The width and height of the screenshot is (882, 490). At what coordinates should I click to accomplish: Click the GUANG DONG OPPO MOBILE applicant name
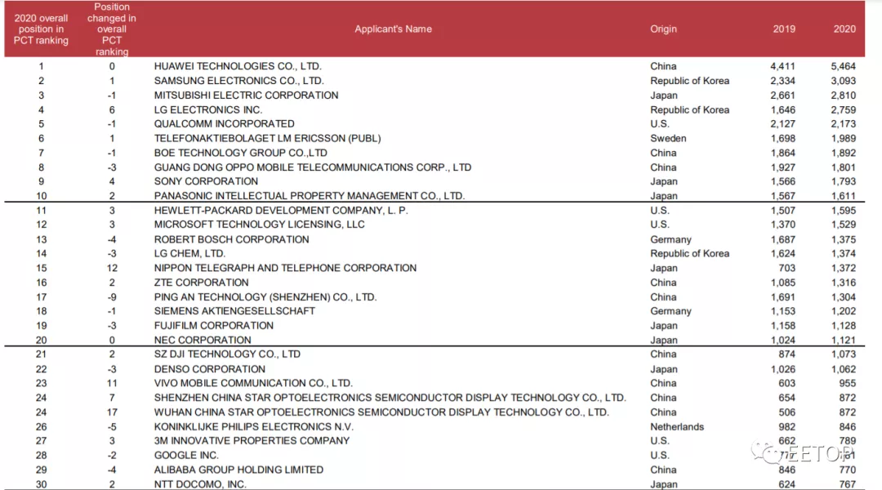click(313, 167)
